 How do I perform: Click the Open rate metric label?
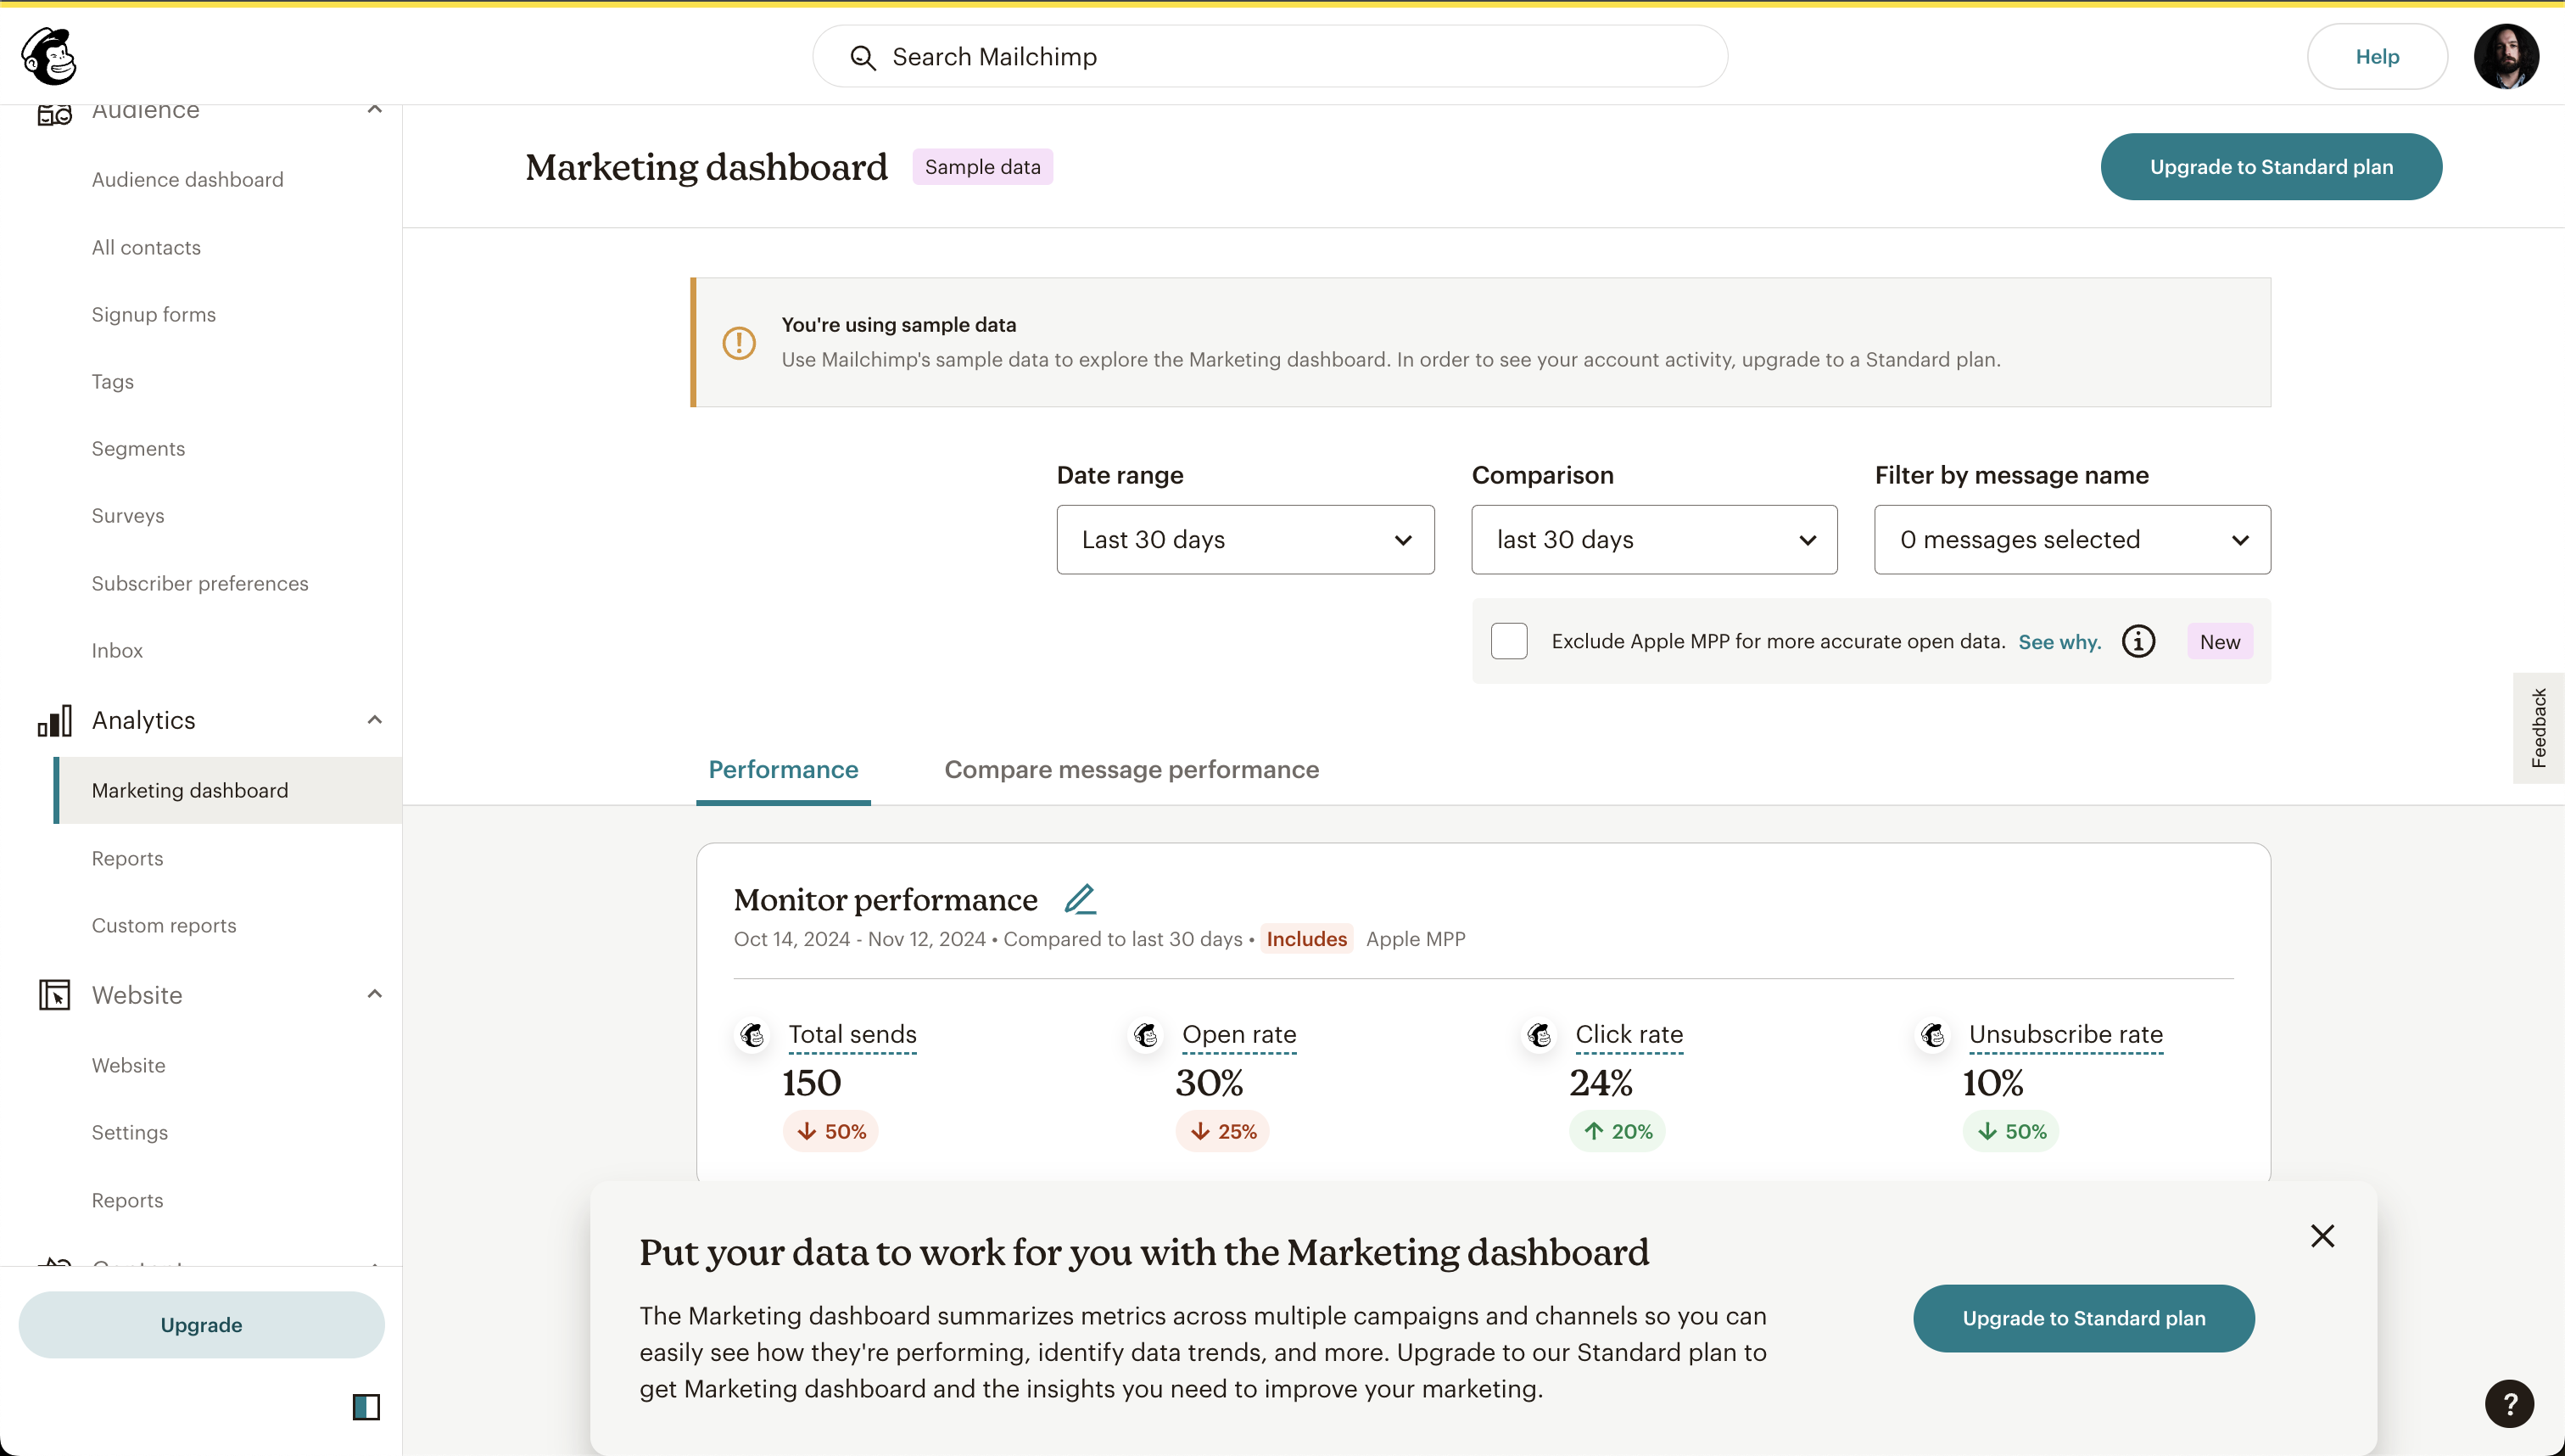(1238, 1035)
